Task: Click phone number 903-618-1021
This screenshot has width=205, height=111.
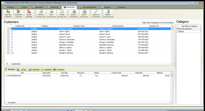Action: pos(143,31)
